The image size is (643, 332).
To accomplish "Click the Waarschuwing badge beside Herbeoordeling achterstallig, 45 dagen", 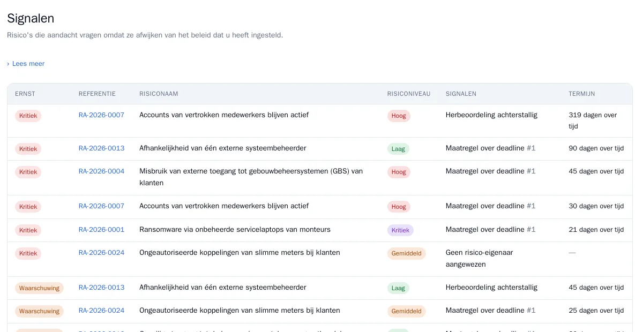I will click(x=39, y=288).
